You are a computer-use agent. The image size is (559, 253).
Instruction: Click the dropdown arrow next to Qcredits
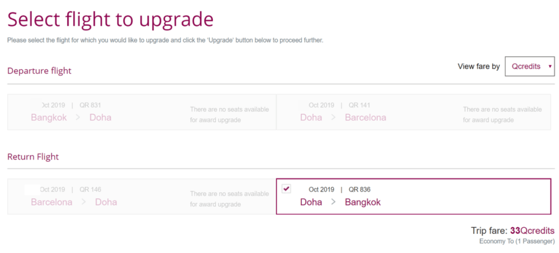click(x=550, y=66)
